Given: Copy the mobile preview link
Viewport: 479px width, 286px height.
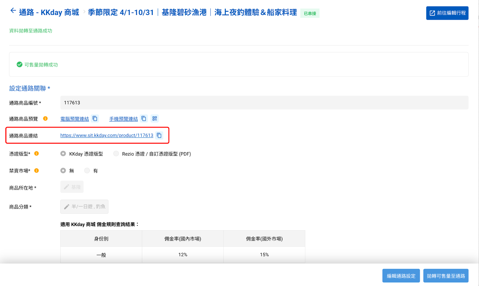Looking at the screenshot, I should pyautogui.click(x=144, y=119).
